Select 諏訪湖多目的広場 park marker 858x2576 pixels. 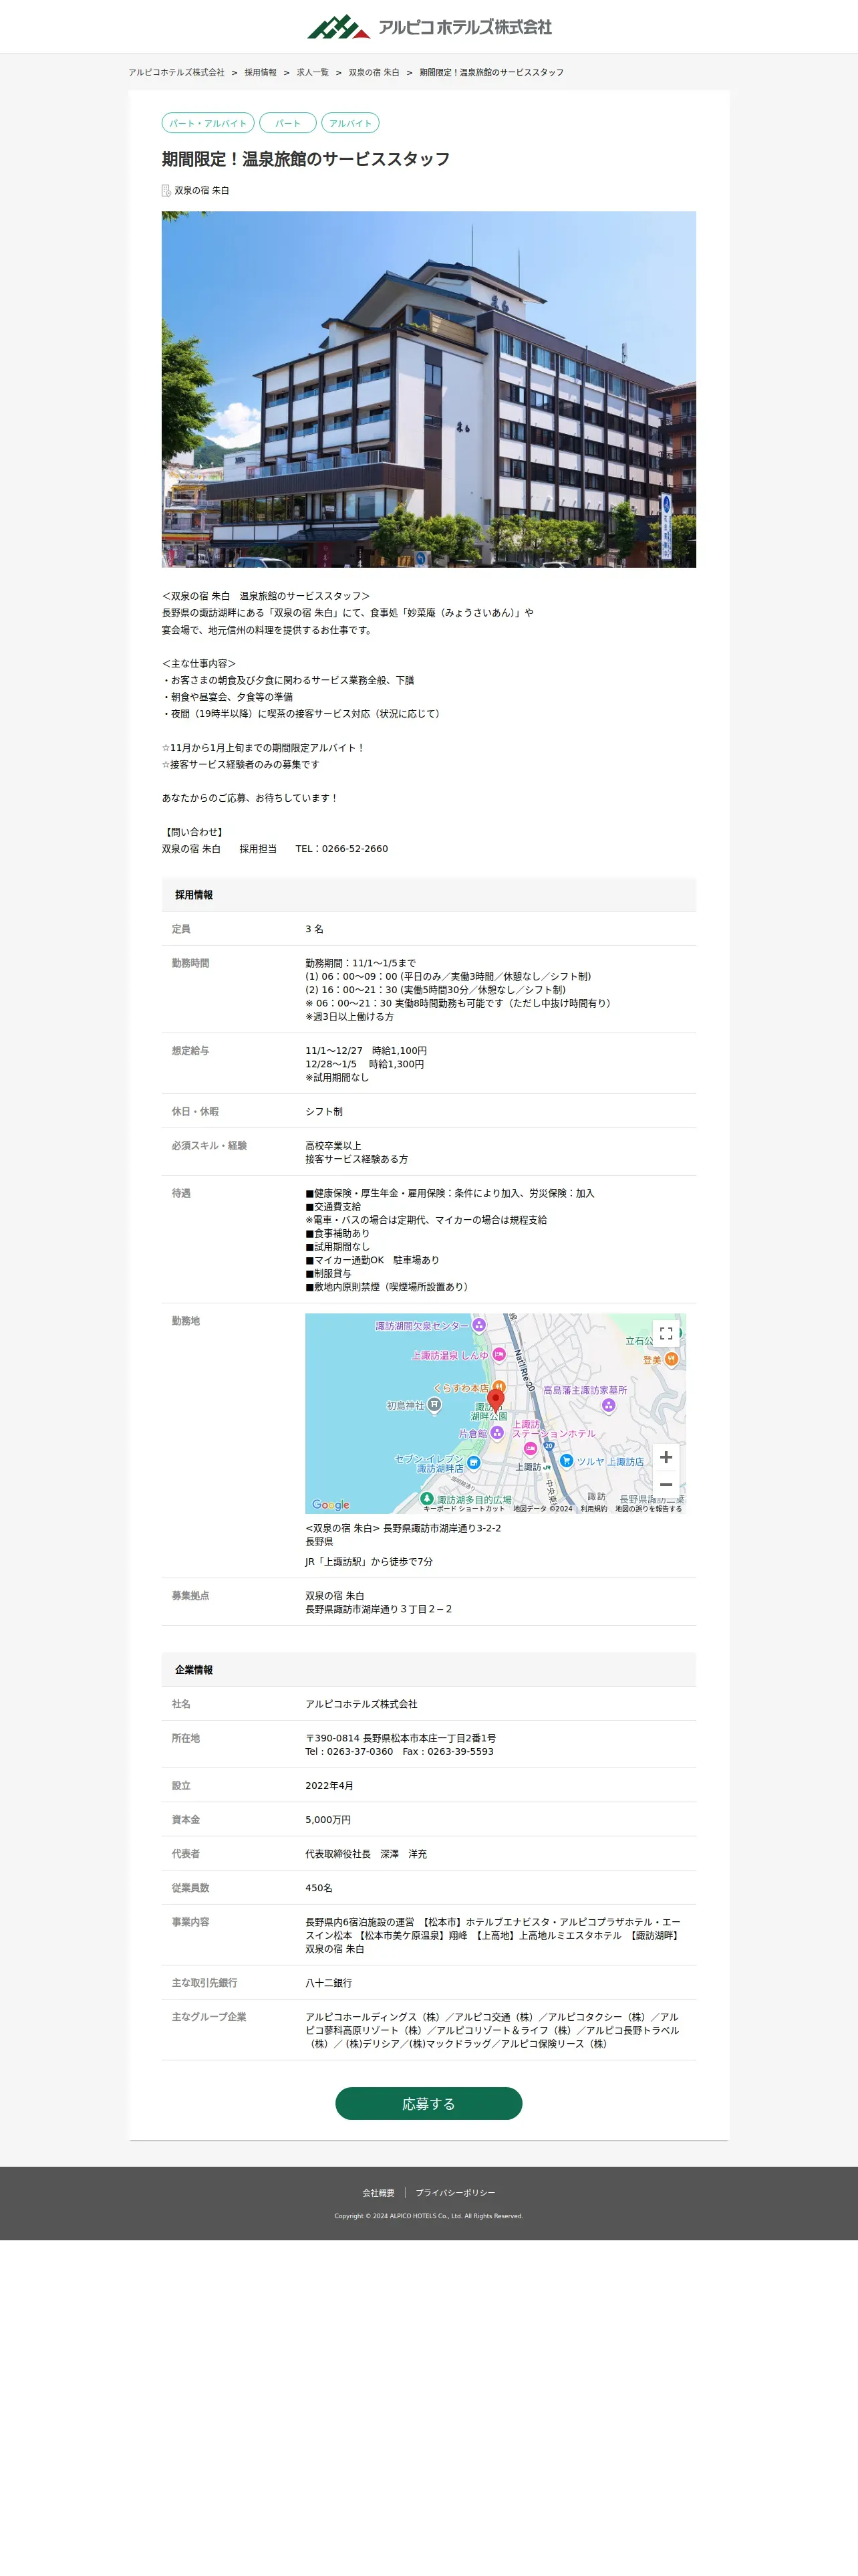pos(426,1498)
